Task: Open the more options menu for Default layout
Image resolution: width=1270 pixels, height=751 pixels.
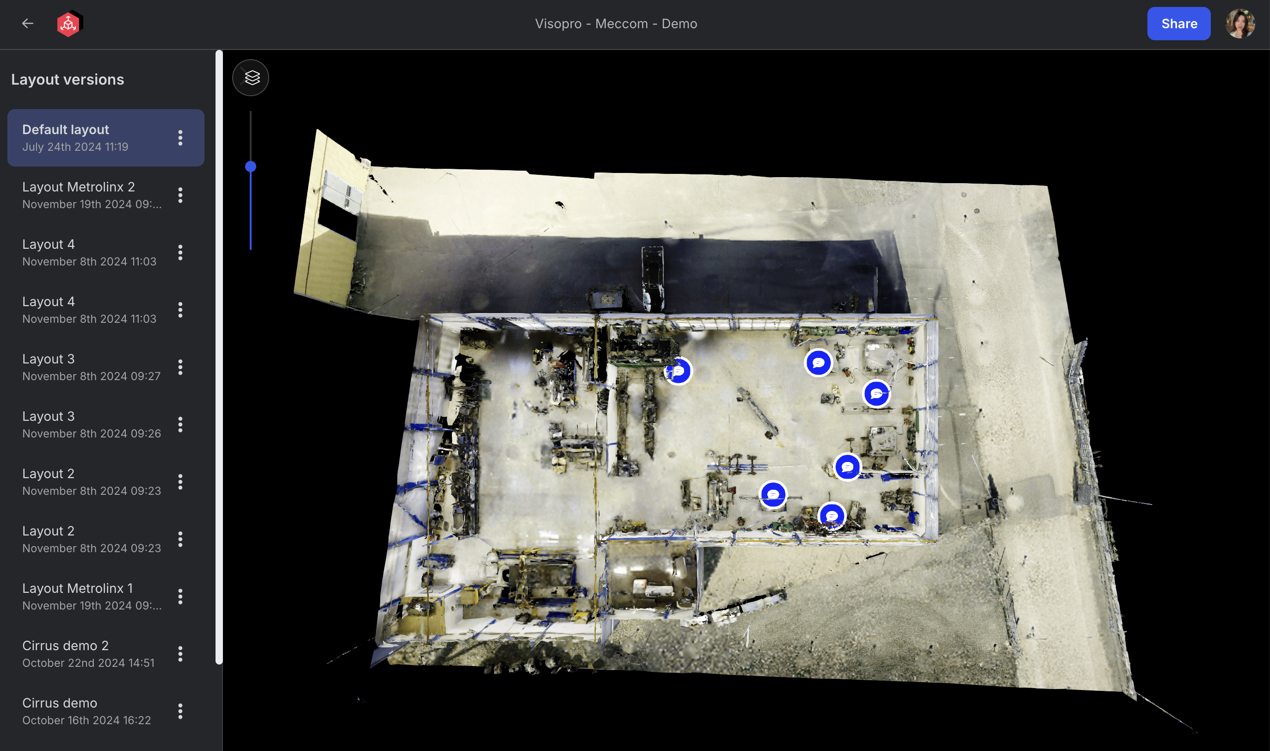Action: click(x=180, y=138)
